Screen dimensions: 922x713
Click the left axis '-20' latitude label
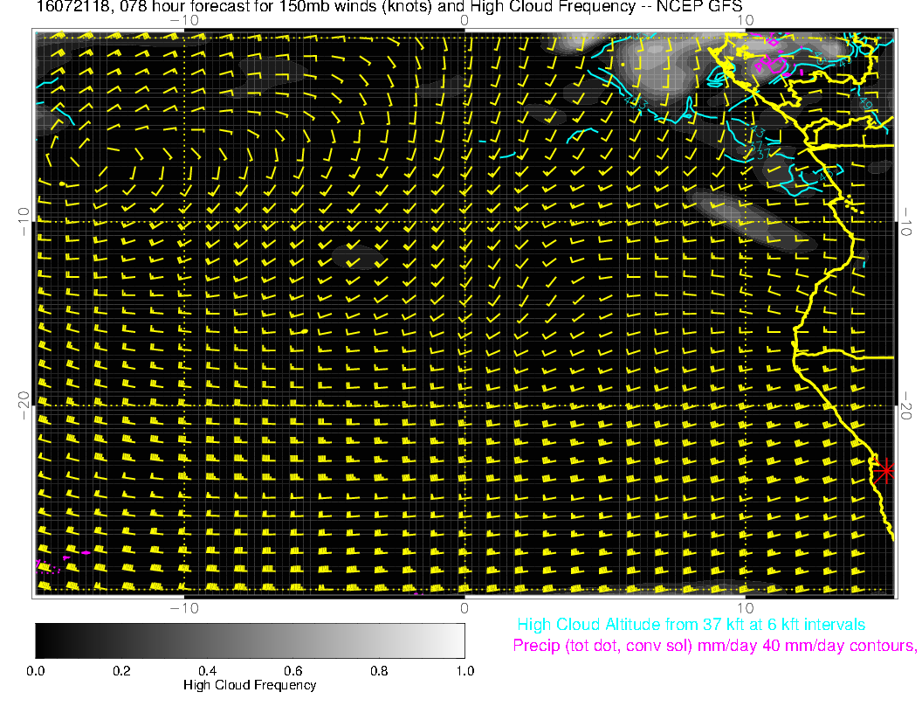pyautogui.click(x=24, y=405)
